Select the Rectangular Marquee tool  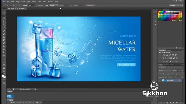(x=4, y=15)
